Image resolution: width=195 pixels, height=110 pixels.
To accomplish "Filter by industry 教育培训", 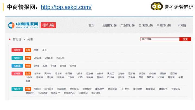I will (150, 89).
